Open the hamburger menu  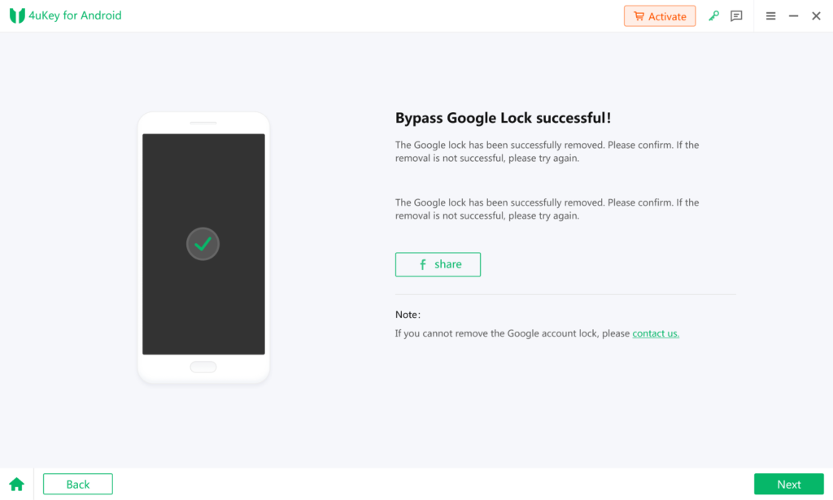pos(770,16)
